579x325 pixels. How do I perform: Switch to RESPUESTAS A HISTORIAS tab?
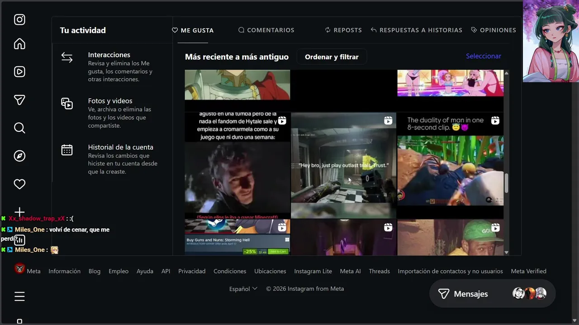[416, 30]
